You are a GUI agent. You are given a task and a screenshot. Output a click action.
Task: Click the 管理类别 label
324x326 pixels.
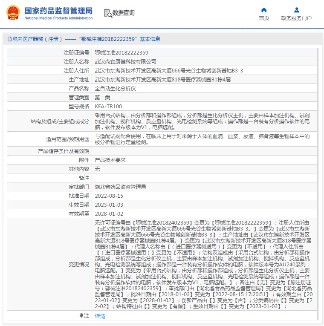(x=79, y=97)
